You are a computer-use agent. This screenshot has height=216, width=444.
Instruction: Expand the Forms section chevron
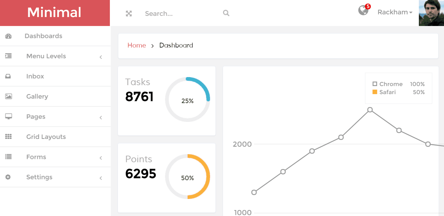pyautogui.click(x=101, y=157)
